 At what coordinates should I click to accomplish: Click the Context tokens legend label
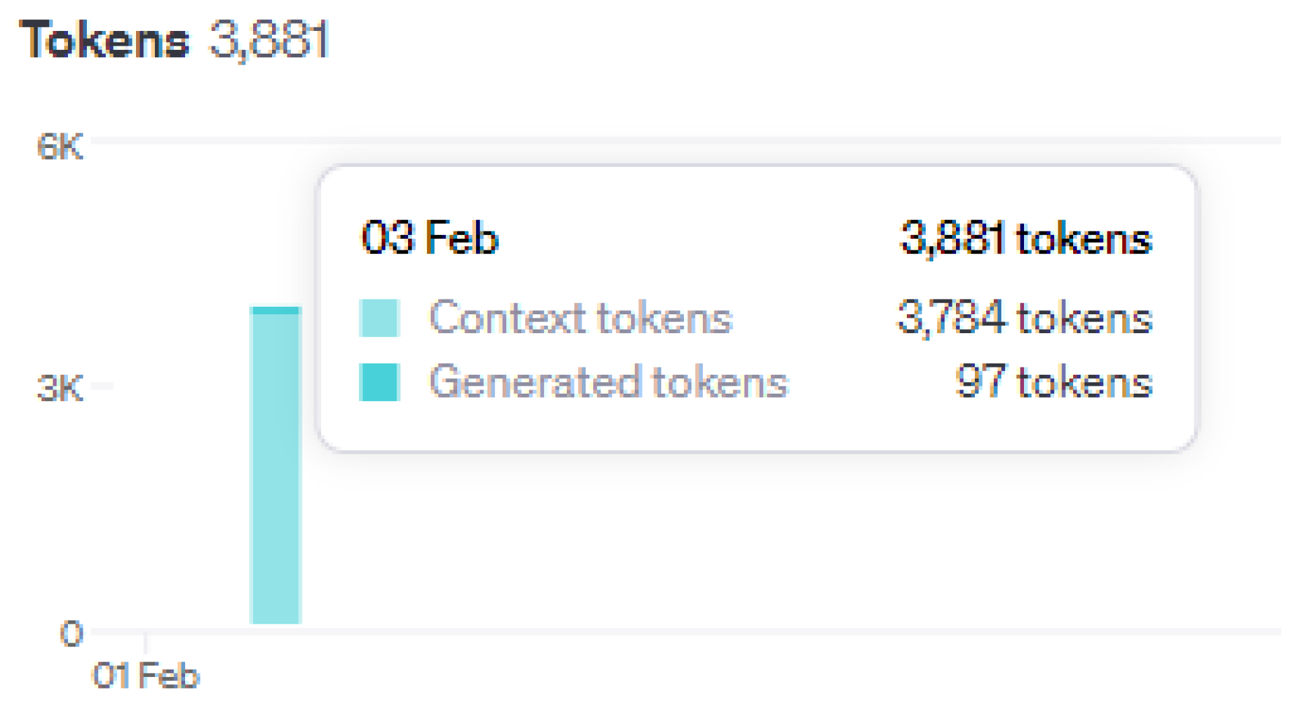(581, 318)
